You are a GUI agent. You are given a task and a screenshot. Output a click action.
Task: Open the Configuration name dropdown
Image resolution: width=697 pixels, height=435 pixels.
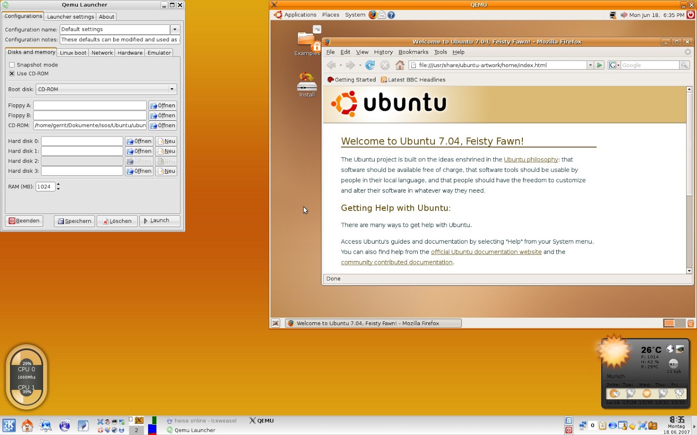point(175,30)
